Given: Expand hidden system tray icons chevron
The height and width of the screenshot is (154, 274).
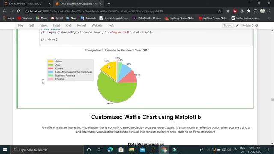Looking at the screenshot, I should (x=208, y=150).
